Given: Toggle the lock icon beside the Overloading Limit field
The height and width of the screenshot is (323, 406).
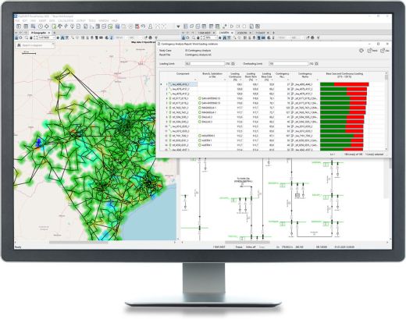Looking at the screenshot, I should click(x=317, y=64).
